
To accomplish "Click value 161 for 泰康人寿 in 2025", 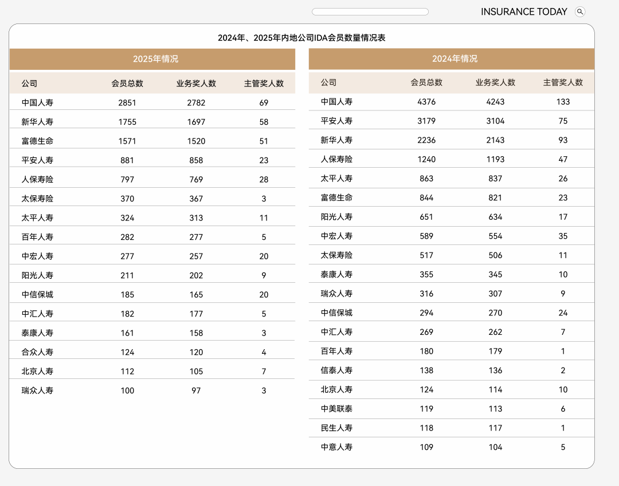I will click(x=127, y=333).
